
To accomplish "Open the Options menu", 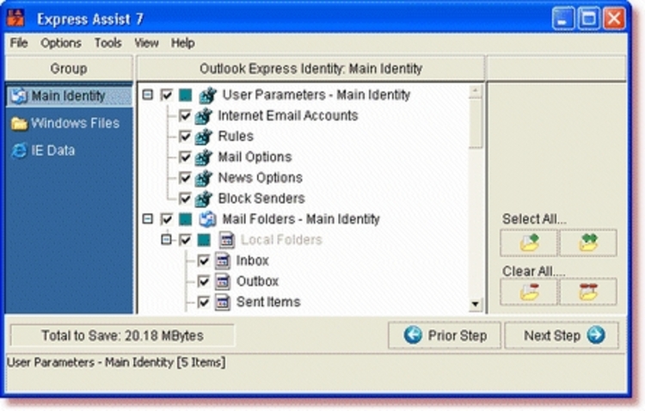I will tap(61, 43).
